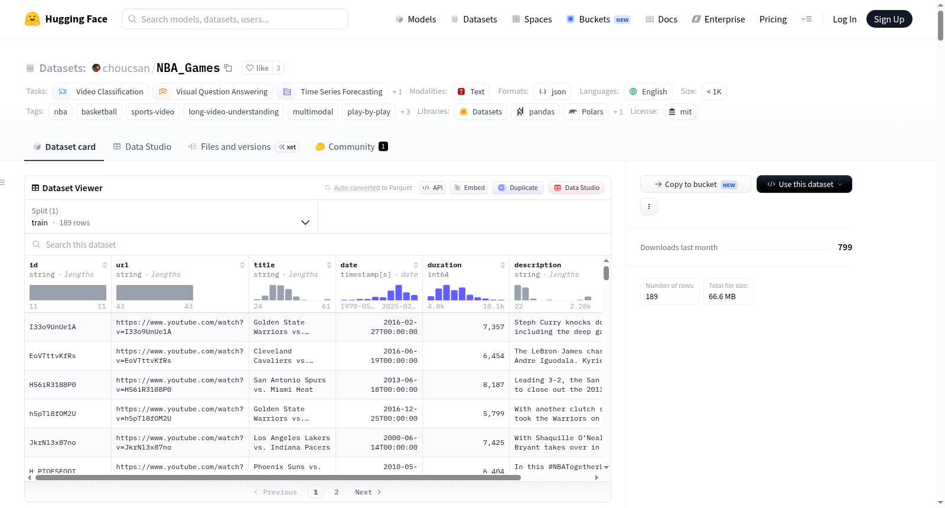Click the Embed button

(x=469, y=188)
